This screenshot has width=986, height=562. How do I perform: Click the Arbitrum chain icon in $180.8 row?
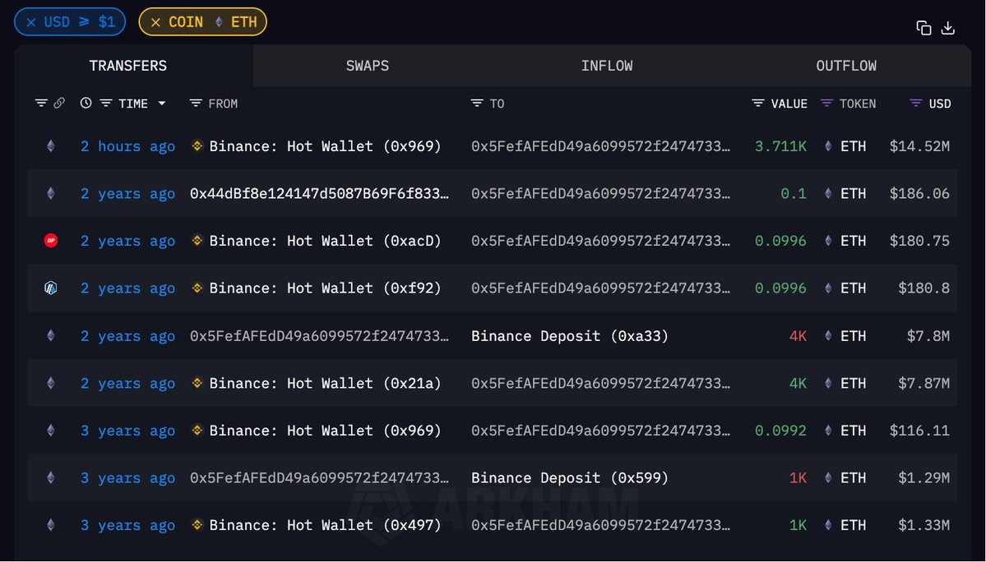51,288
